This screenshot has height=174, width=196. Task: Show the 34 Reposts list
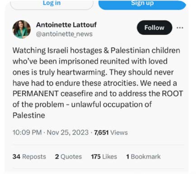point(29,157)
